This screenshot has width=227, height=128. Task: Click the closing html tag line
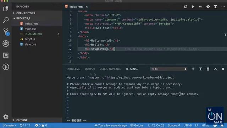coord(83,58)
